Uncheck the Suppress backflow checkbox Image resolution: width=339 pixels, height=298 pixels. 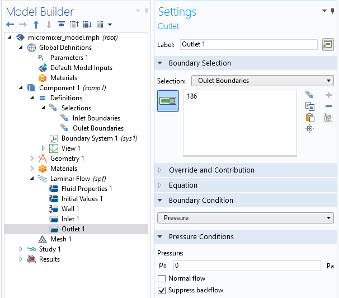pyautogui.click(x=162, y=290)
